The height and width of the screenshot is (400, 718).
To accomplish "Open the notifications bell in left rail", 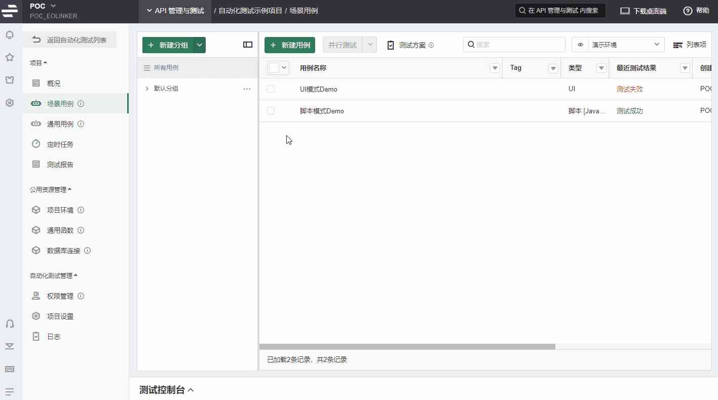I will coord(10,35).
